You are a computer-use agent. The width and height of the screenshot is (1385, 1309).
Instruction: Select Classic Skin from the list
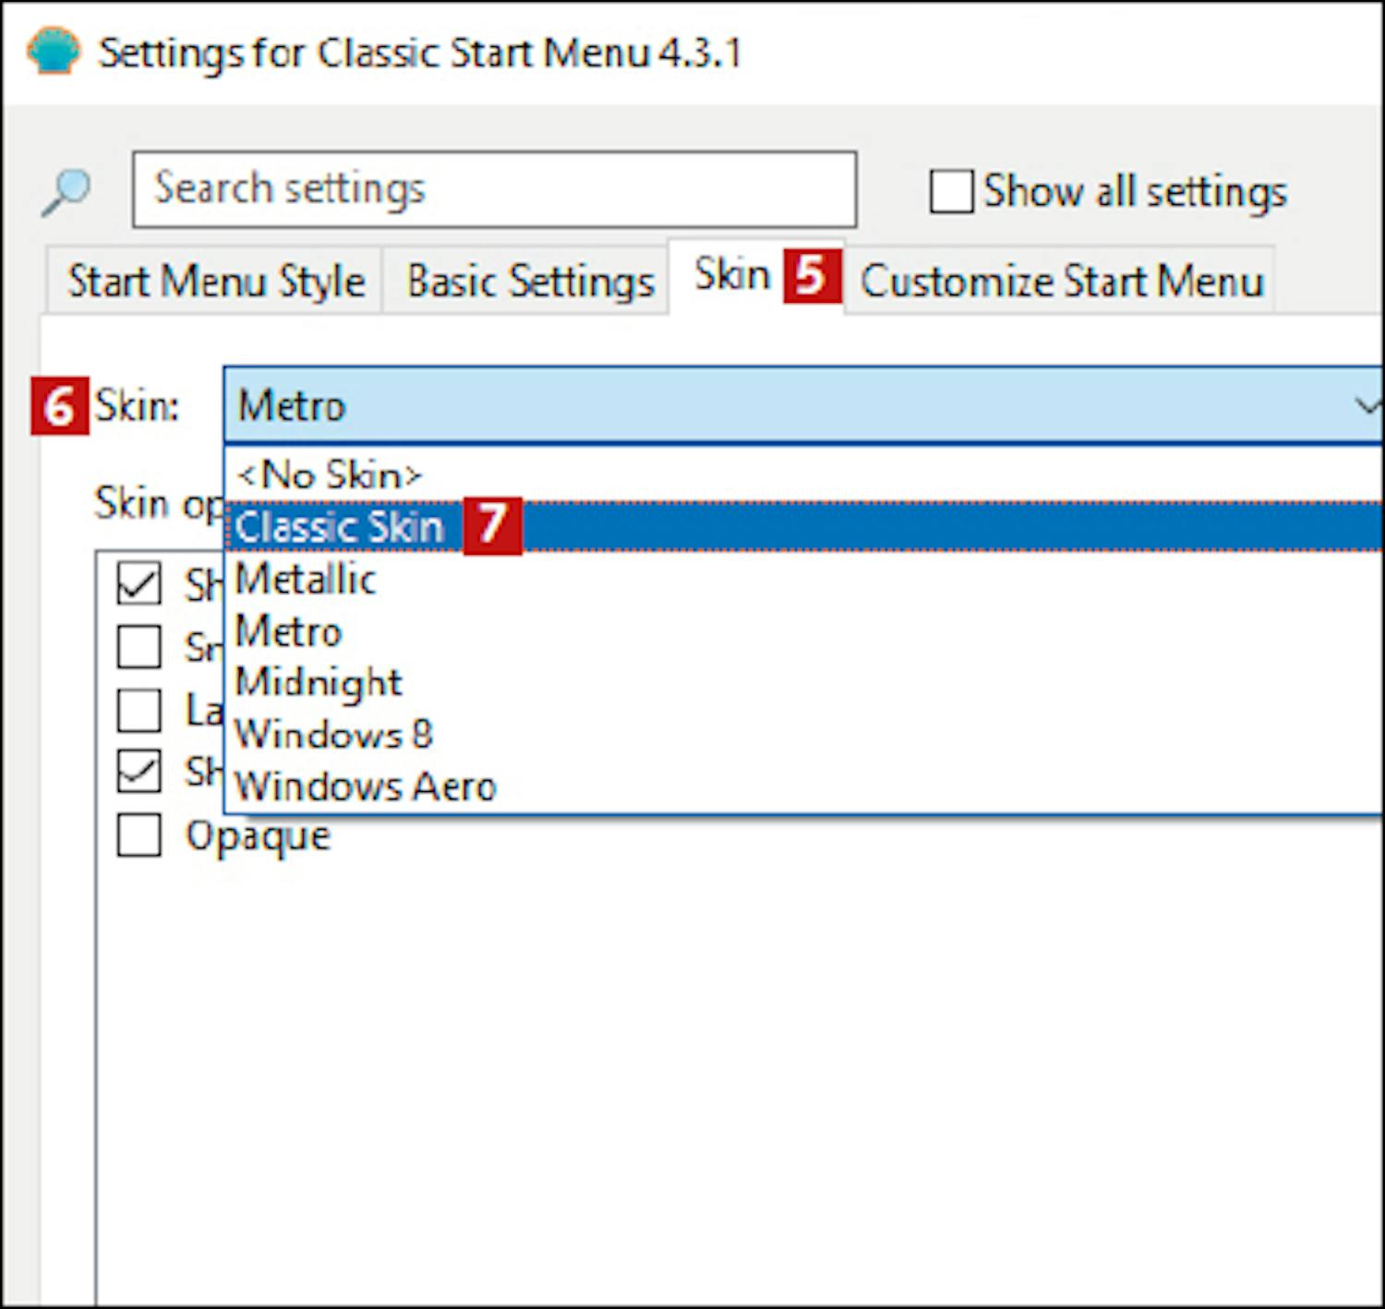(x=340, y=527)
